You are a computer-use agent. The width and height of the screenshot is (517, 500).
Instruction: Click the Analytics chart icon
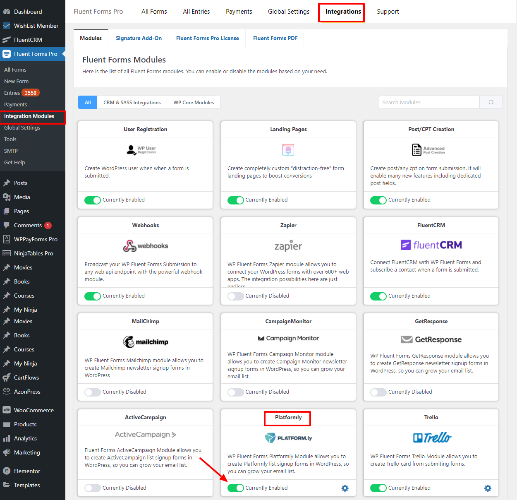pos(7,438)
